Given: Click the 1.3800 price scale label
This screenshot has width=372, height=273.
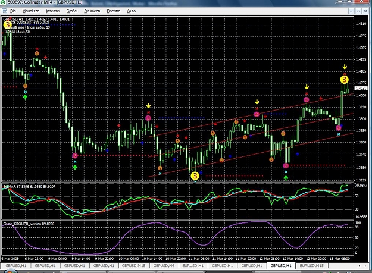Looking at the screenshot, I should click(361, 142).
